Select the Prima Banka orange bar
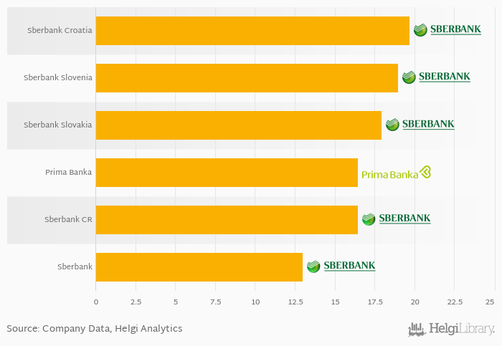The height and width of the screenshot is (346, 502). pos(227,173)
